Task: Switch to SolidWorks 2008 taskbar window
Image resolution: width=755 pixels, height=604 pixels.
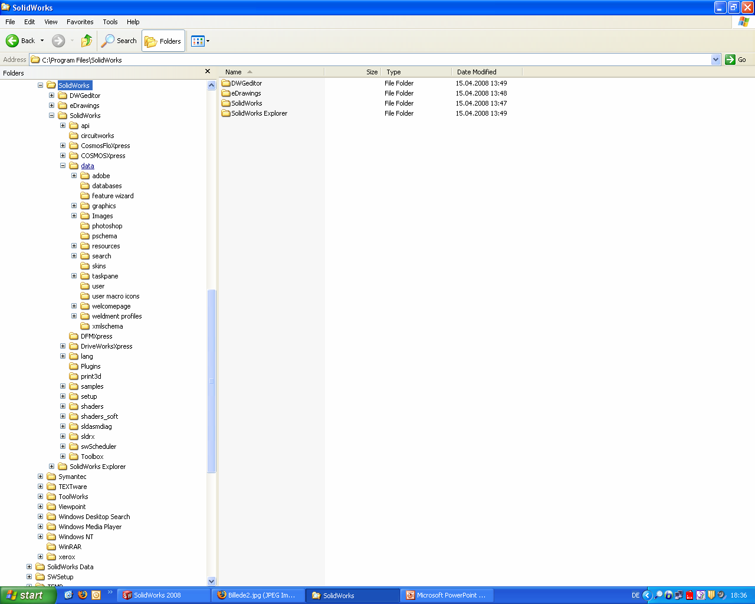Action: coord(164,595)
